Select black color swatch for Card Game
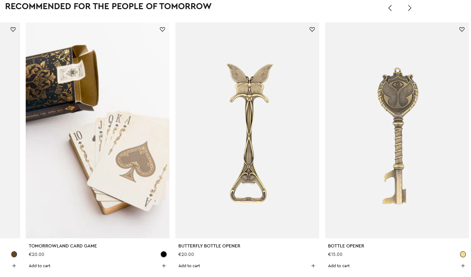The height and width of the screenshot is (277, 471). tap(163, 254)
